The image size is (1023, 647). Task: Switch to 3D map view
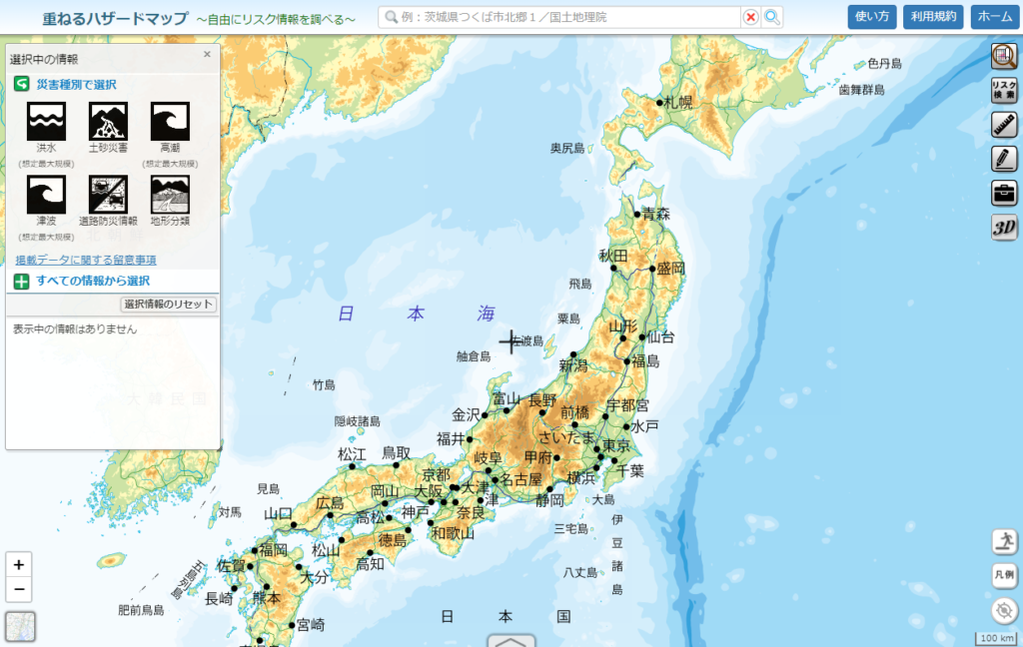click(x=1004, y=227)
